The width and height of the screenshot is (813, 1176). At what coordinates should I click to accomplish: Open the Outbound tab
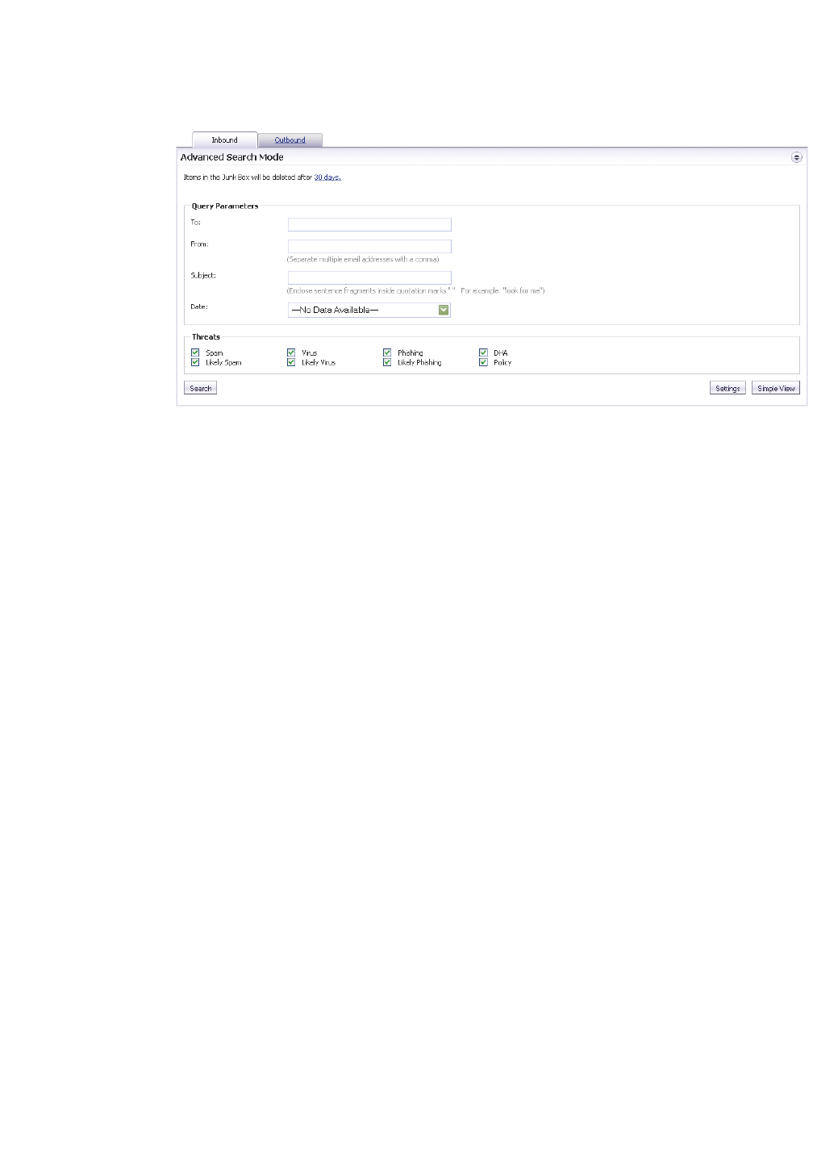(x=290, y=140)
